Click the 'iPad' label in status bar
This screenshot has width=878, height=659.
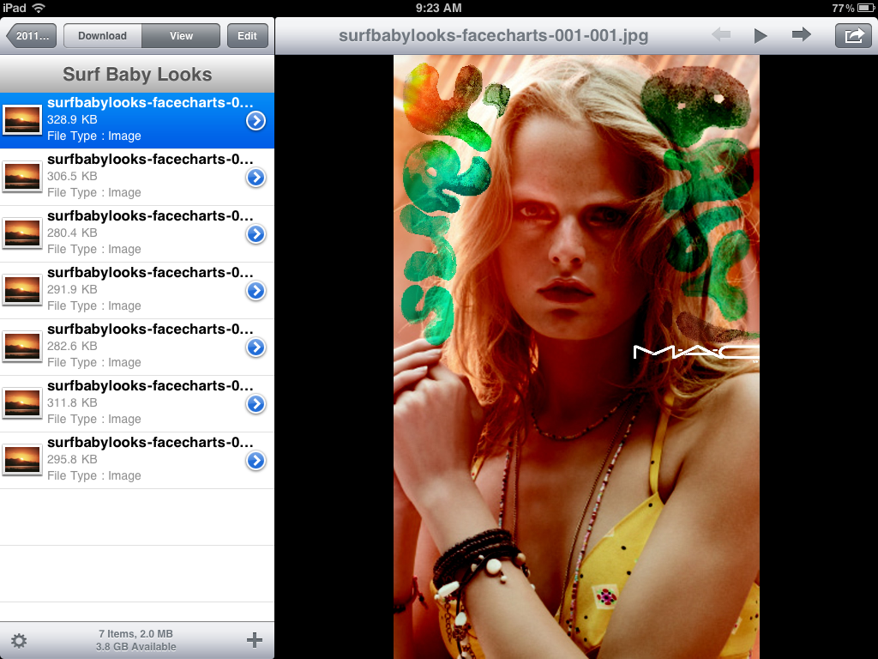click(15, 8)
